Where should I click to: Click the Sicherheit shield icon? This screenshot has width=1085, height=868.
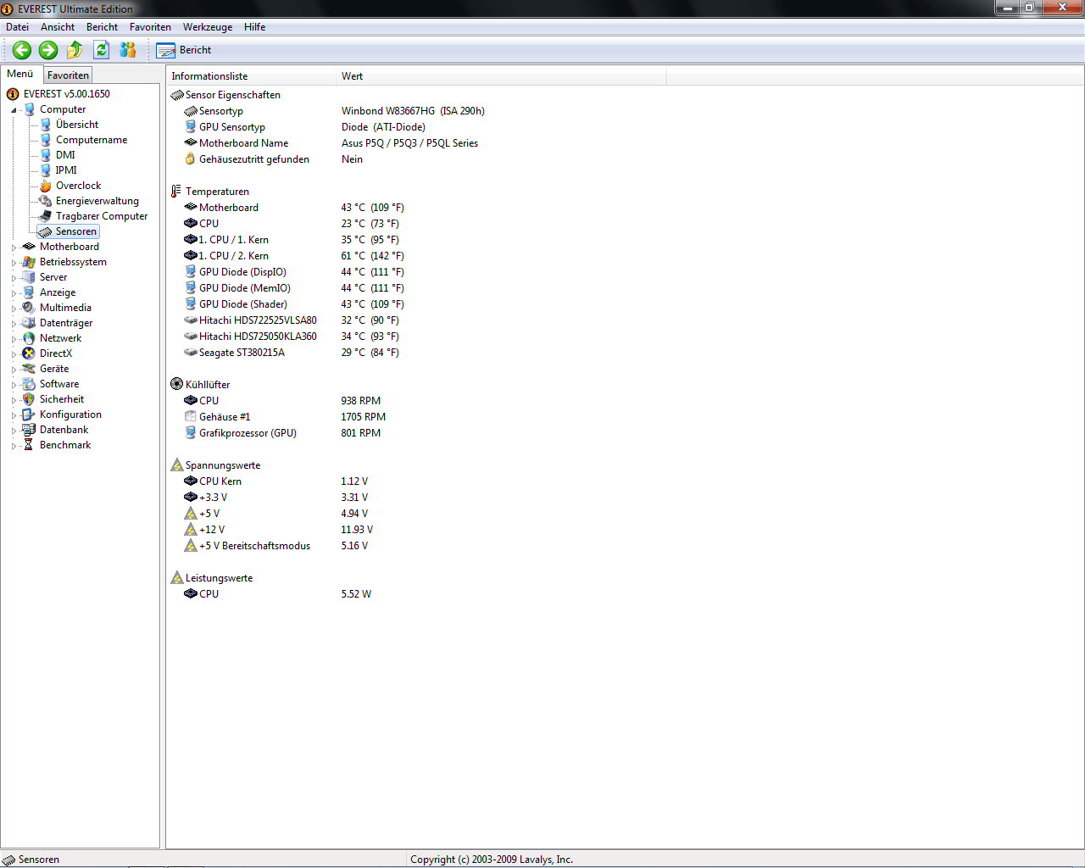29,399
